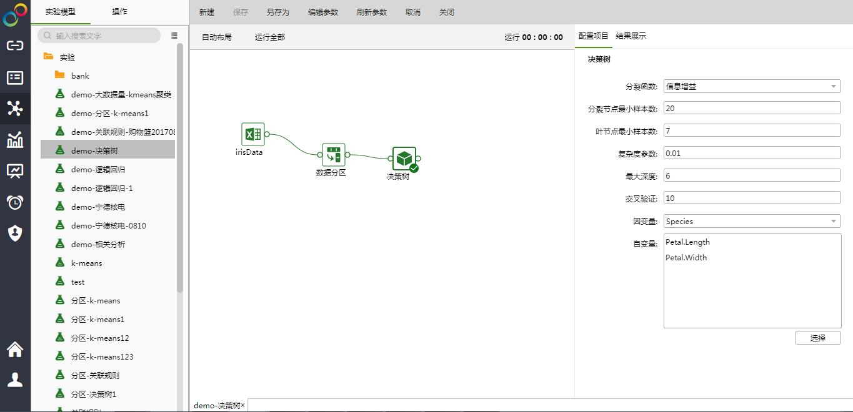Close the demo-决策树 bottom tab

pyautogui.click(x=243, y=406)
